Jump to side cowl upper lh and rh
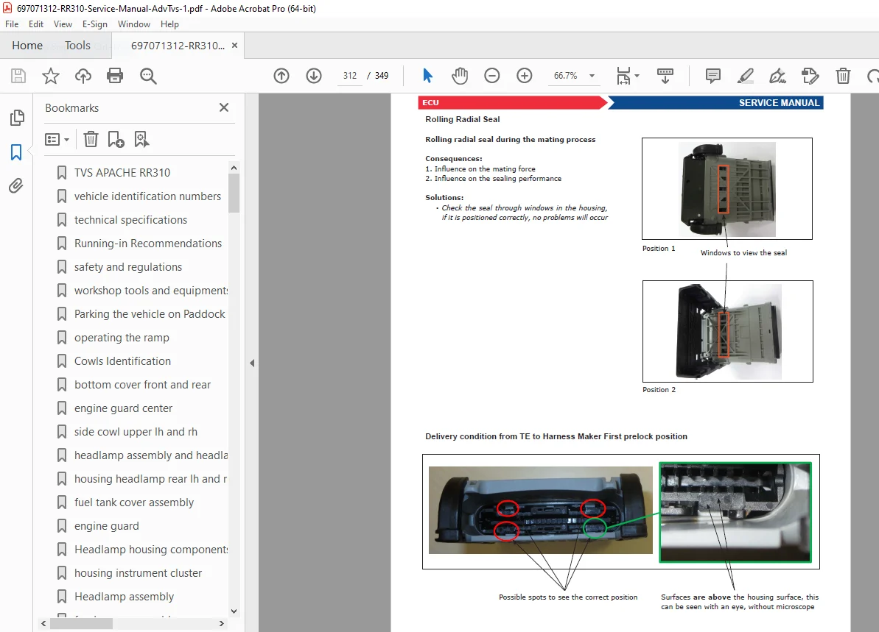Image resolution: width=879 pixels, height=632 pixels. click(x=136, y=432)
